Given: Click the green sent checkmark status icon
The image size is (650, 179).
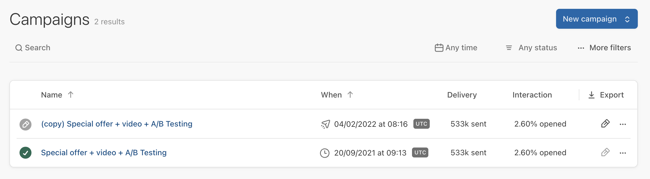Looking at the screenshot, I should click(25, 153).
